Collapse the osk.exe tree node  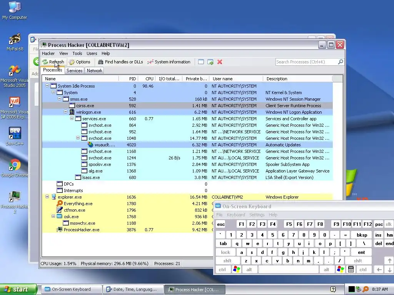pyautogui.click(x=53, y=216)
